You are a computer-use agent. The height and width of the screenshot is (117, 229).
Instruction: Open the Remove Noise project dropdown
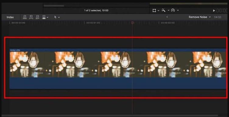pos(200,17)
